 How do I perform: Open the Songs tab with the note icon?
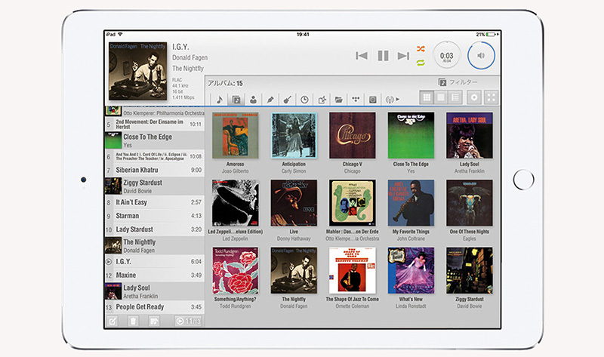(220, 100)
